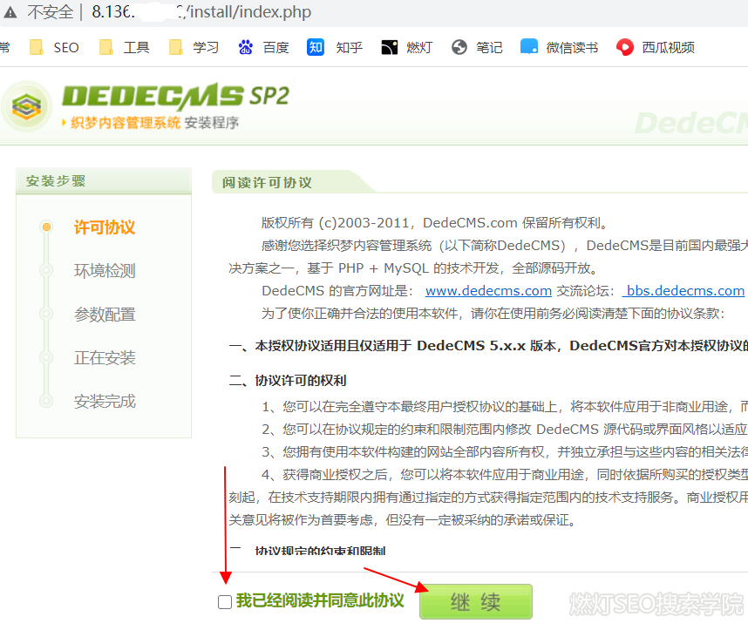748x630 pixels.
Task: Open the 学习 bookmark folder
Action: [194, 47]
